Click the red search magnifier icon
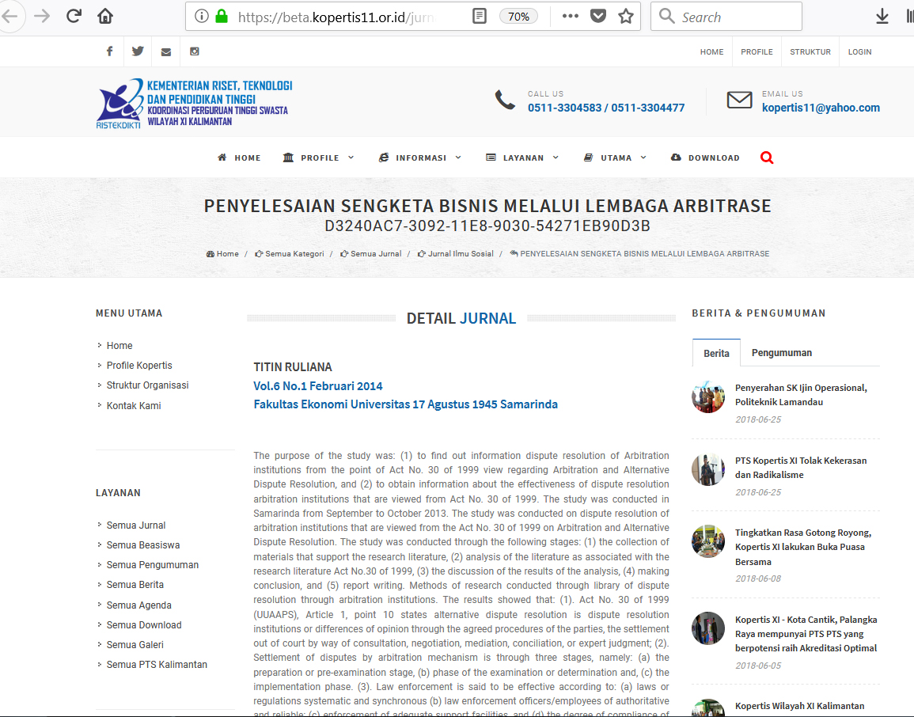914x717 pixels. click(x=766, y=157)
